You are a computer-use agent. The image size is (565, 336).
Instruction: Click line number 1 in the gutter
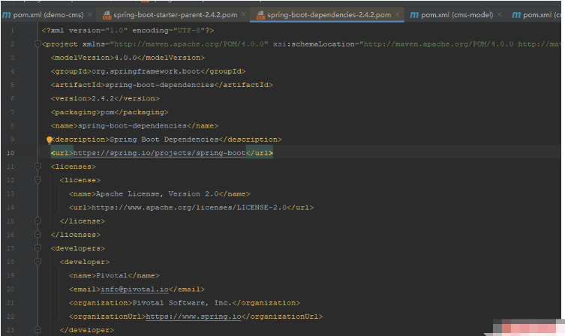coord(12,31)
